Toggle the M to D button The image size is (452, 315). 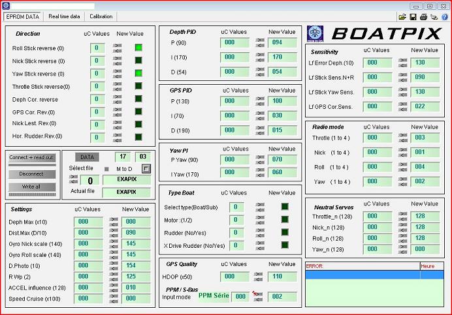click(x=146, y=169)
